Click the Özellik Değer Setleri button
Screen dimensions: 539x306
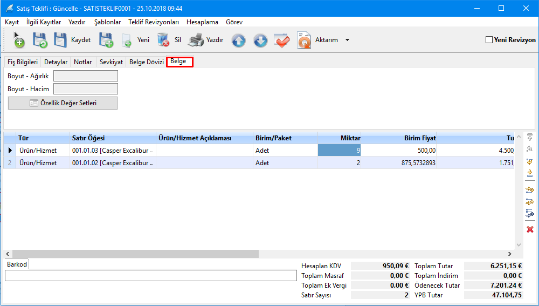coord(63,103)
